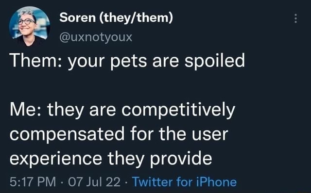Click 'for the user' in the tweet body

coord(179,134)
